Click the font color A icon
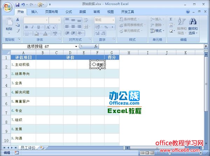The width and height of the screenshot is (210, 156). click(45, 34)
